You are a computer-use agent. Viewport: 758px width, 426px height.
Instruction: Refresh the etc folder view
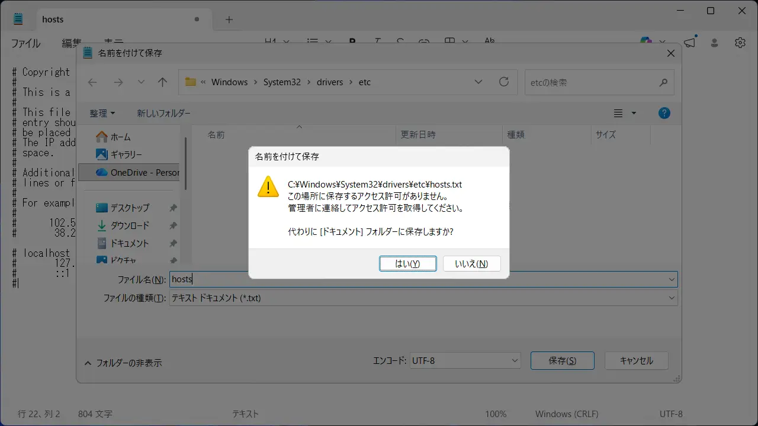pyautogui.click(x=504, y=82)
